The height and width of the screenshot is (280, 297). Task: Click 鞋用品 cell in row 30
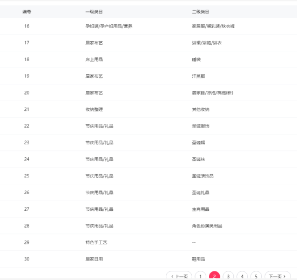(x=199, y=259)
